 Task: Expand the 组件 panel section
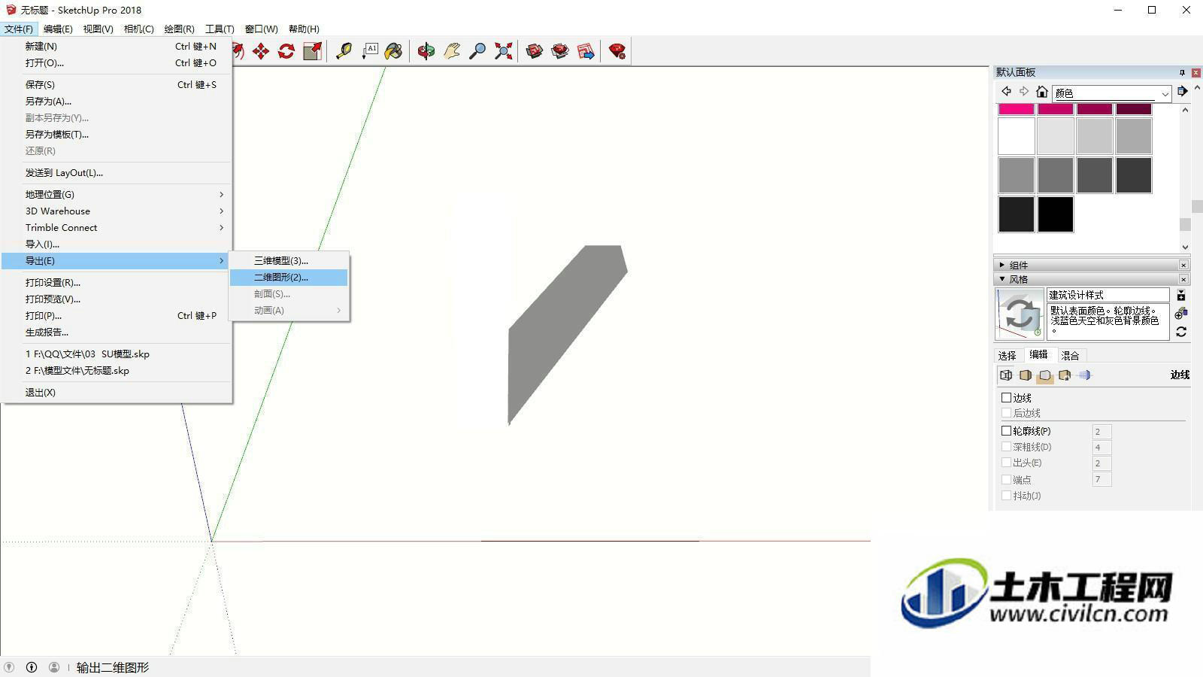coord(1002,265)
